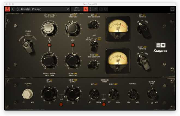Toggle the input gain Link button
Screen dimensions: 180x116
[x=49, y=45]
